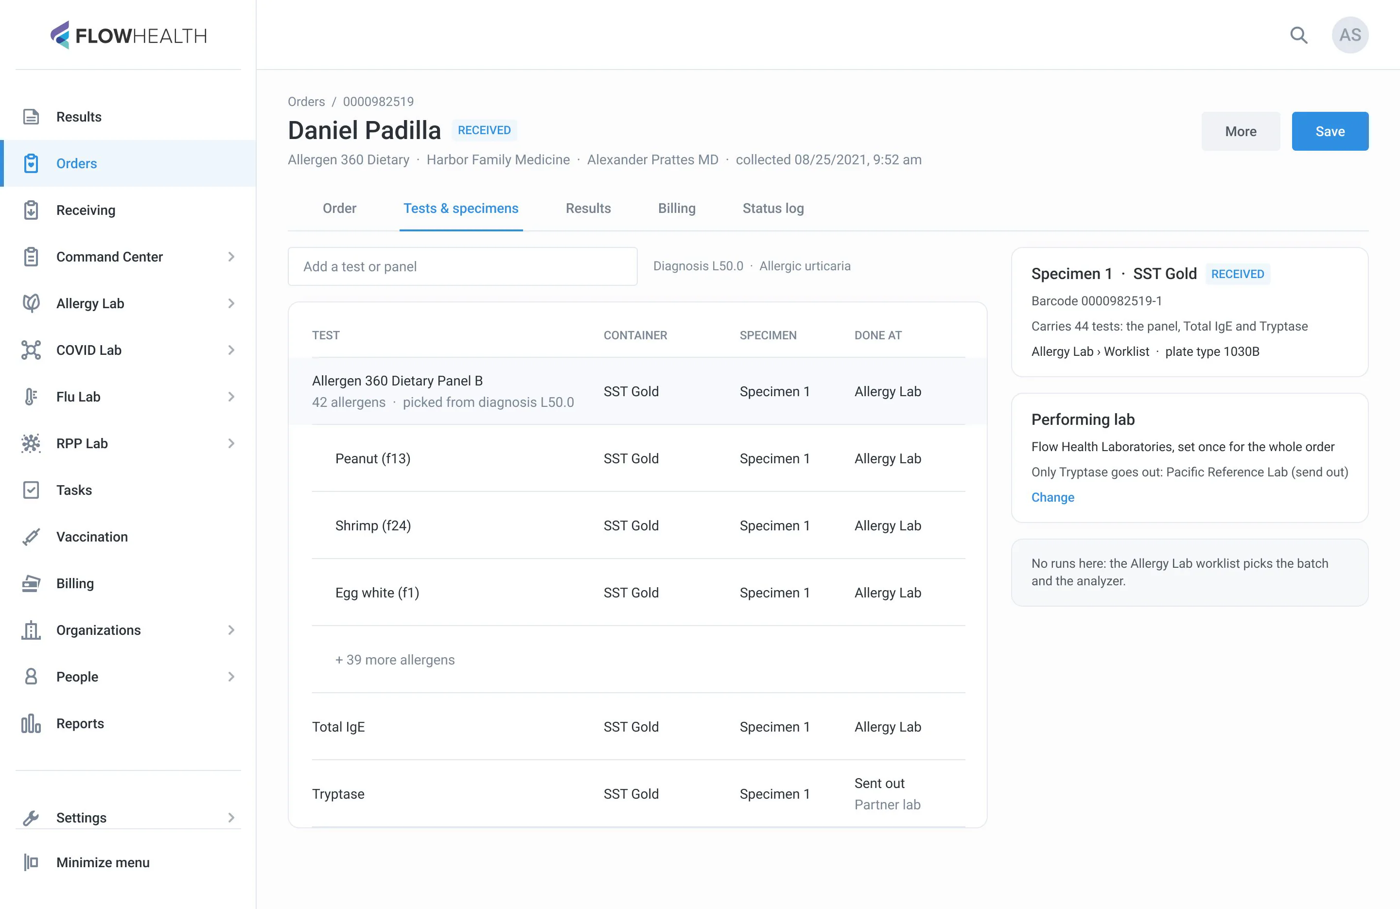Click the Receiving clipboard icon
The width and height of the screenshot is (1400, 909).
coord(31,210)
